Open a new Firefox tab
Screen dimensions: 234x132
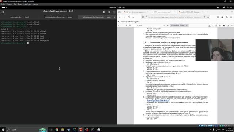click(x=207, y=12)
